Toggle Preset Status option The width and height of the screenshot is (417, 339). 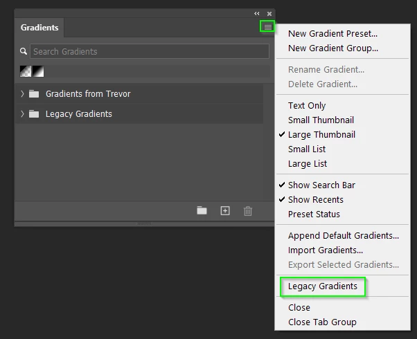pos(314,214)
